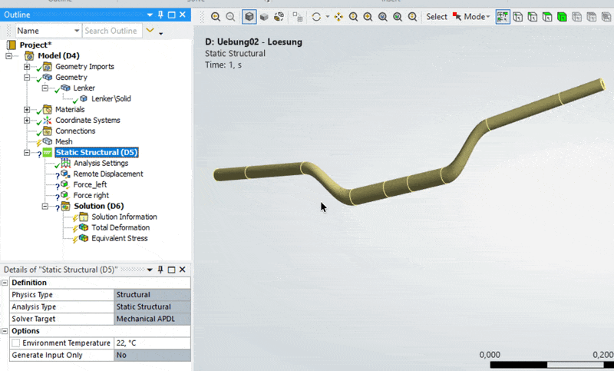
Task: Toggle the select mode filter button
Action: [x=503, y=16]
